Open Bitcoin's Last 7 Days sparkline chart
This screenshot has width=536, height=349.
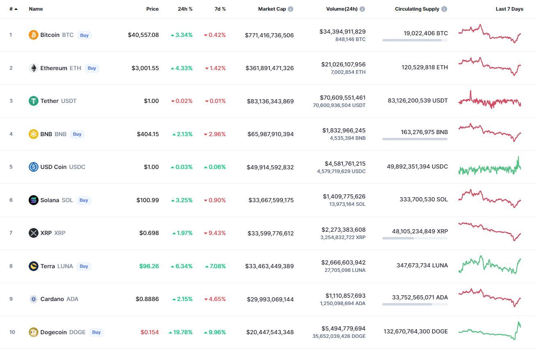[x=490, y=34]
